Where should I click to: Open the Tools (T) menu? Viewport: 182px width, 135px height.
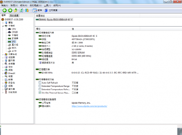pos(47,5)
